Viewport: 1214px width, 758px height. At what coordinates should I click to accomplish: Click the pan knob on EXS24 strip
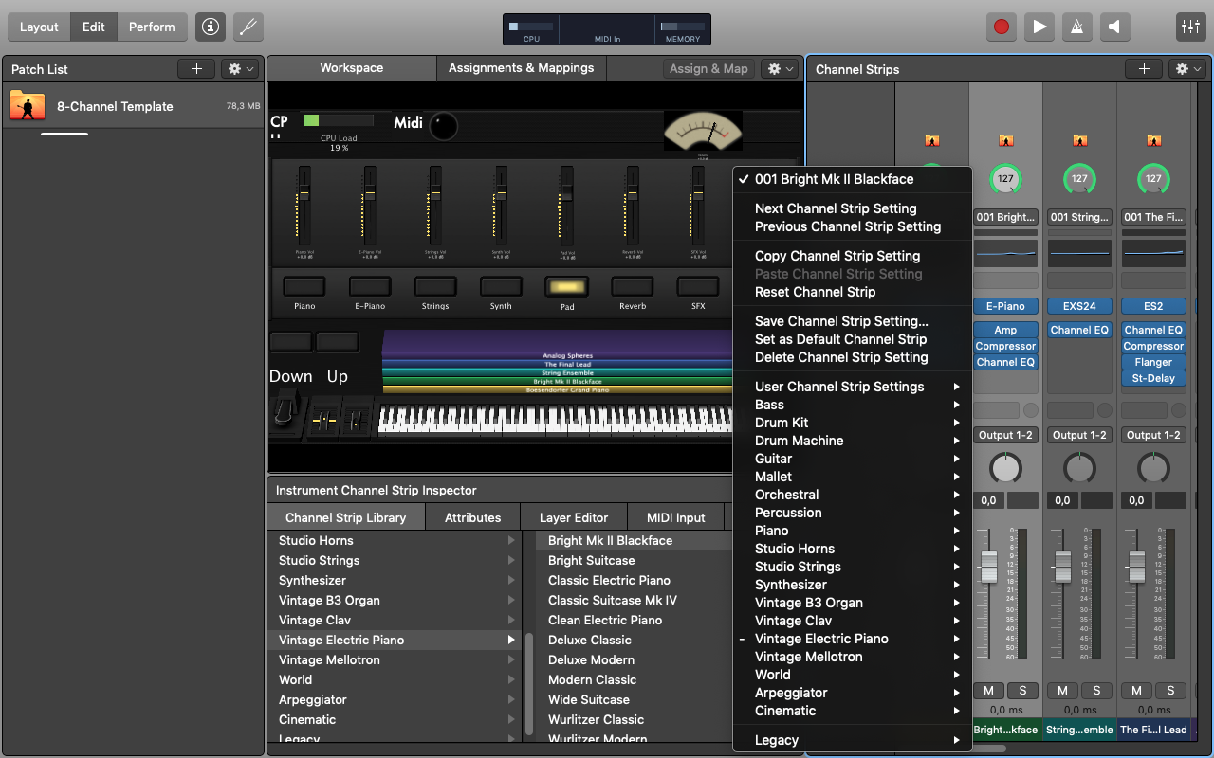(x=1079, y=468)
